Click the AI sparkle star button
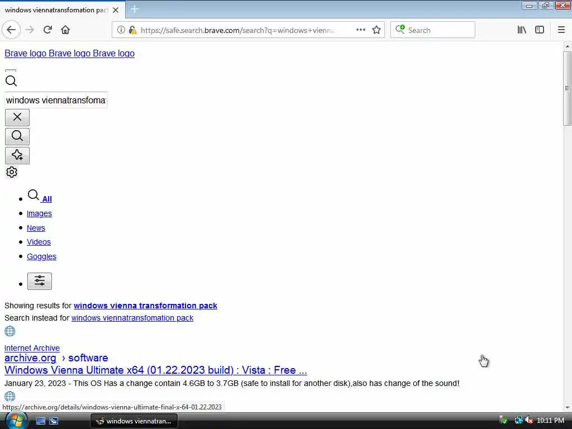Image resolution: width=572 pixels, height=429 pixels. [17, 155]
